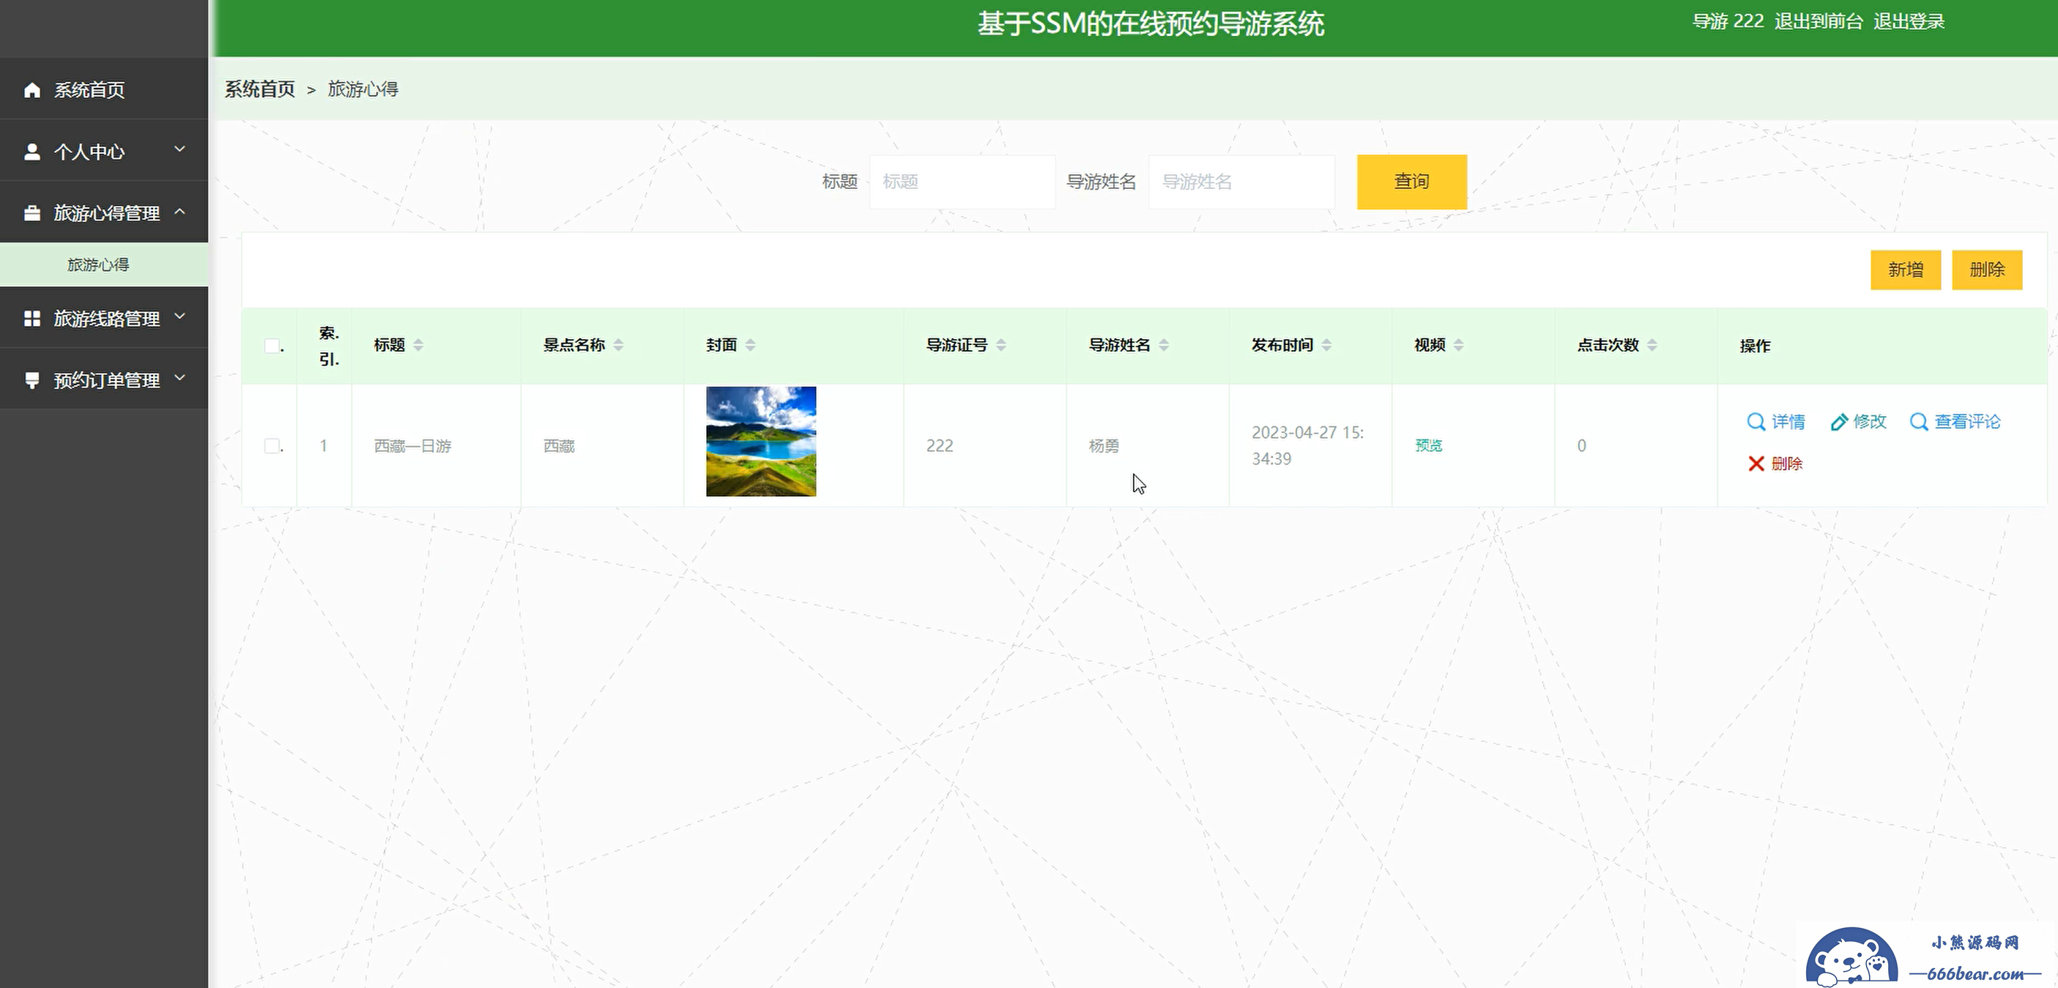Collapse the 旅游心得管理 menu chevron
Screen dimensions: 2058x988
coord(179,211)
